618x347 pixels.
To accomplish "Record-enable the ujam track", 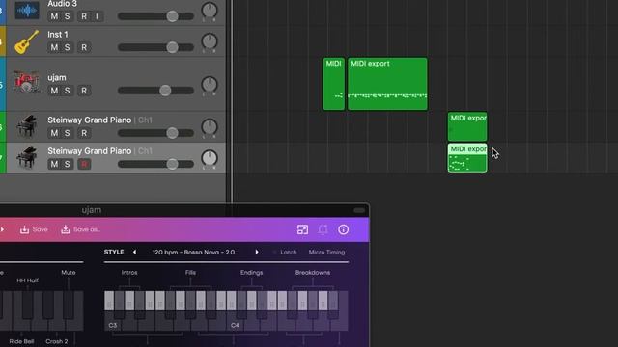I will pyautogui.click(x=84, y=91).
